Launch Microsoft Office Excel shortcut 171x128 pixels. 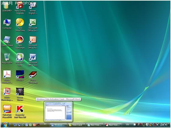pos(33,25)
